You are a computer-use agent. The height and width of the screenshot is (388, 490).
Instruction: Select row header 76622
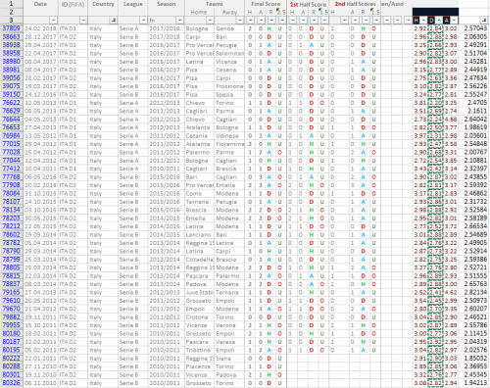(11, 103)
